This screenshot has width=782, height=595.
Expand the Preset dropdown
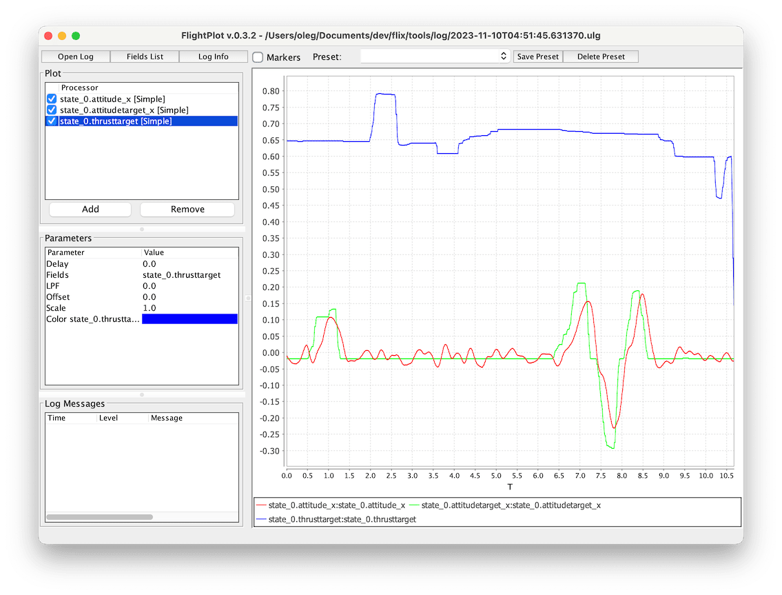click(435, 57)
